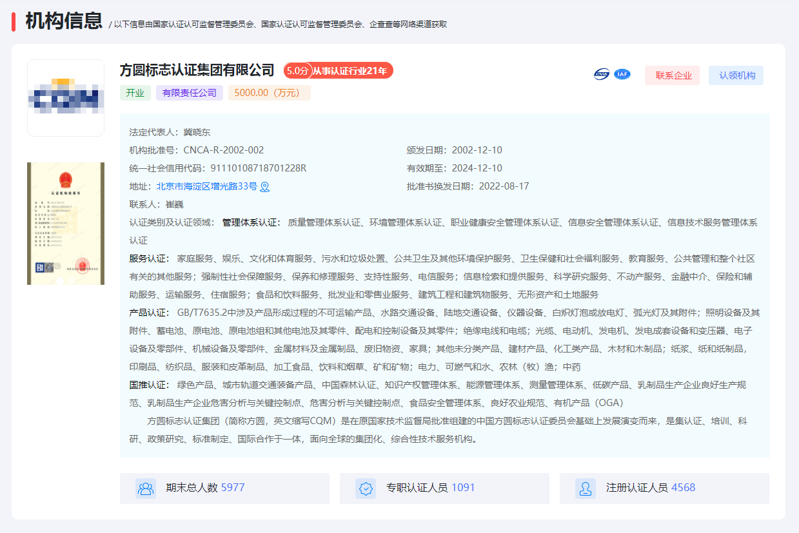Open address link 北京市海淀区增光路33号
Screen dimensions: 799x533
pos(207,186)
